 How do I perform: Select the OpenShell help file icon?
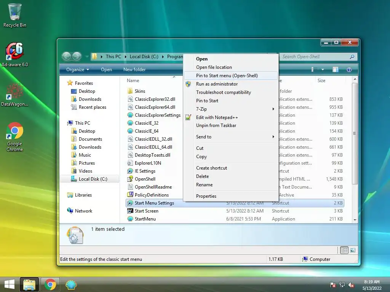(130, 179)
